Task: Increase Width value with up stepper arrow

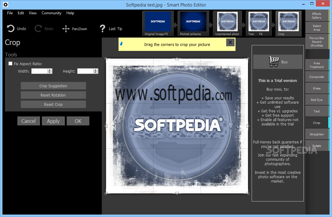Action: point(50,70)
